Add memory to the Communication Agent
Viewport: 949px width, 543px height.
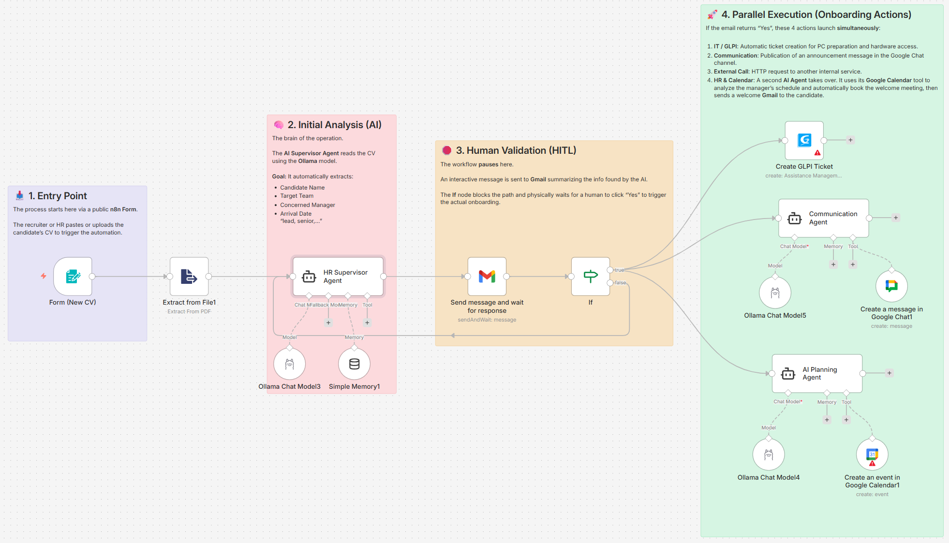[x=833, y=264]
